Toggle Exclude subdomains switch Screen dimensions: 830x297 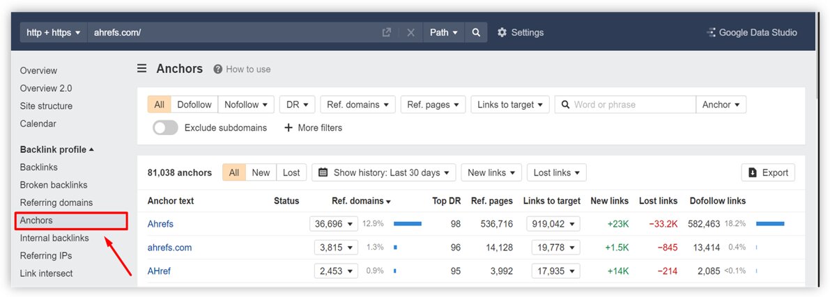tap(165, 128)
